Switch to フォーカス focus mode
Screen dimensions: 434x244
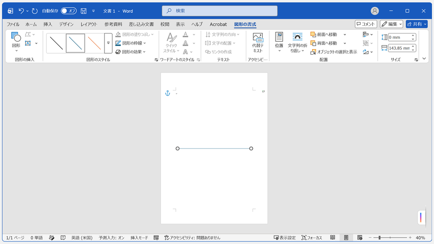pos(312,238)
